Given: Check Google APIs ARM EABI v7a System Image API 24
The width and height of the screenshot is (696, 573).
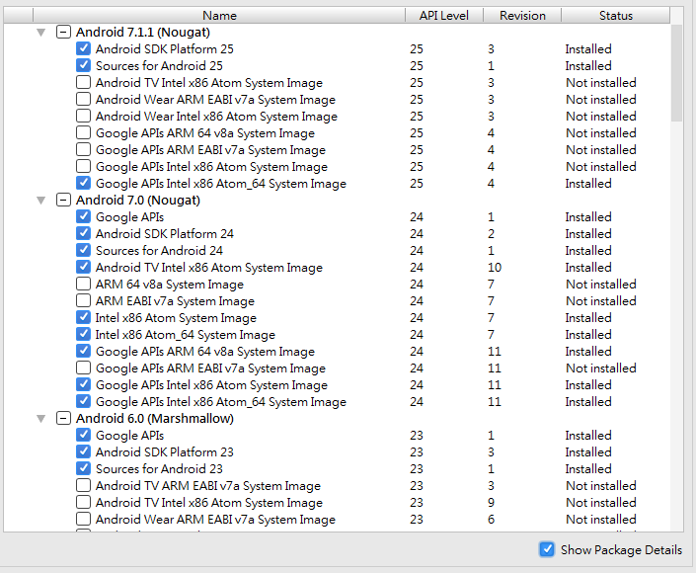Looking at the screenshot, I should click(x=84, y=368).
